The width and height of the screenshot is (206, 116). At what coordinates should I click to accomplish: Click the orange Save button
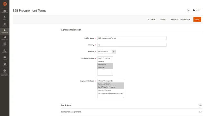tap(197, 19)
